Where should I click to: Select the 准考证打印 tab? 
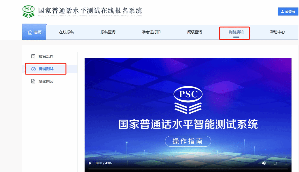(x=151, y=32)
